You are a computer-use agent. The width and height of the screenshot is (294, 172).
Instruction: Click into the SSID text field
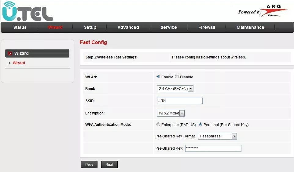click(180, 101)
